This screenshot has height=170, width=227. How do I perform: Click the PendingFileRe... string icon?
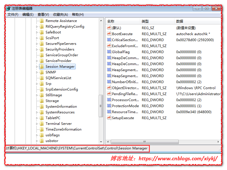109,94
